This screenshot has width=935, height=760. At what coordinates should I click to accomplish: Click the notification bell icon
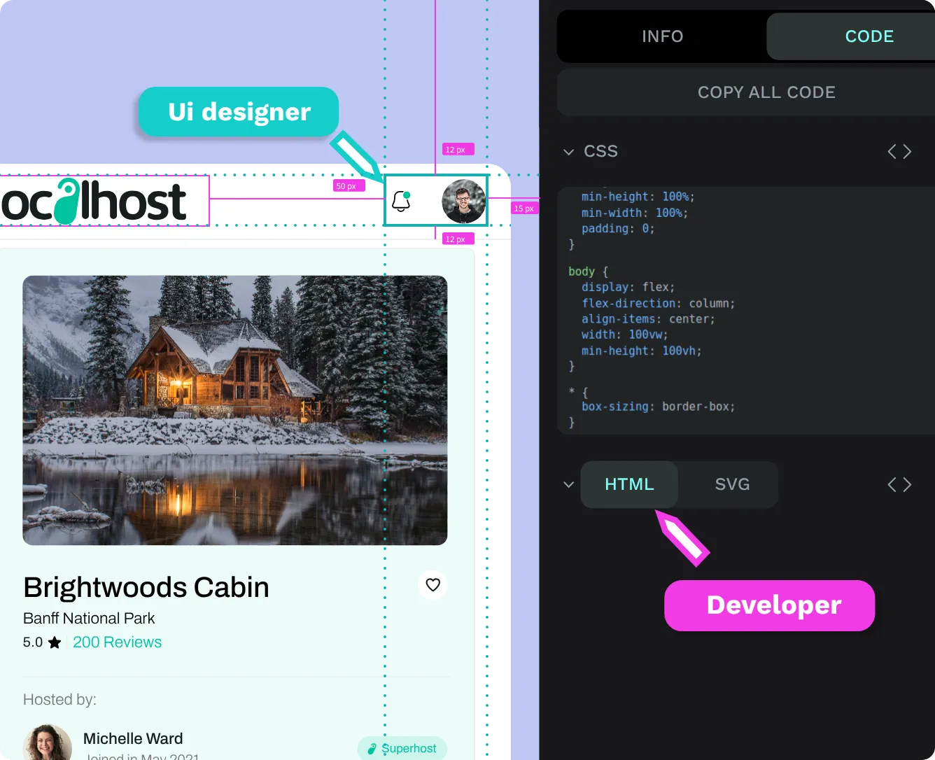(401, 201)
